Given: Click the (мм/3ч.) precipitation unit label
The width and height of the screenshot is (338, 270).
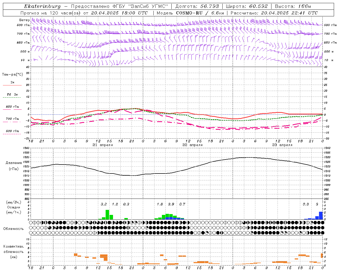Looking at the screenshot, I should pyautogui.click(x=13, y=202).
